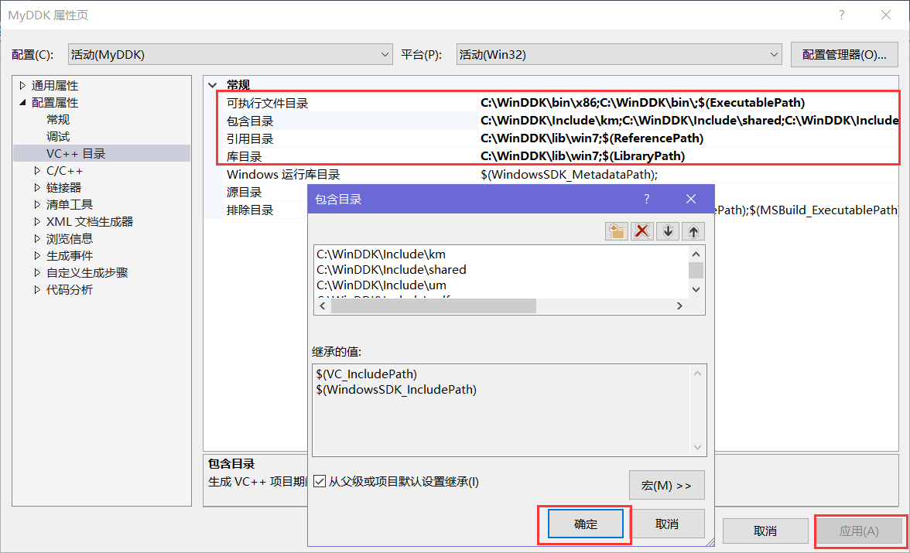
Task: Click the help question mark on 包含目录 dialog
Action: pyautogui.click(x=646, y=199)
